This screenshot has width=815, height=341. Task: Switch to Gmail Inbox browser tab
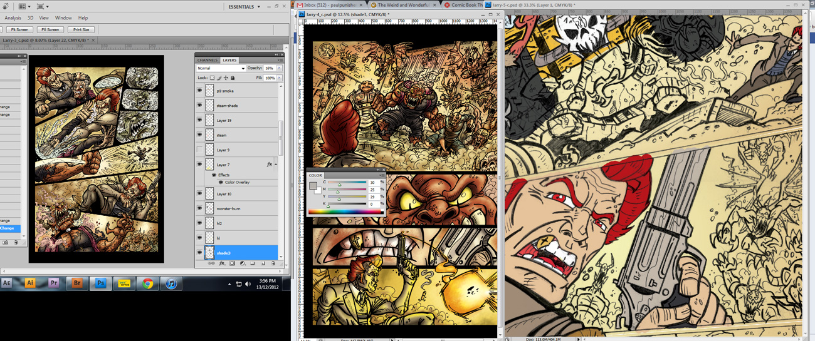(x=330, y=5)
